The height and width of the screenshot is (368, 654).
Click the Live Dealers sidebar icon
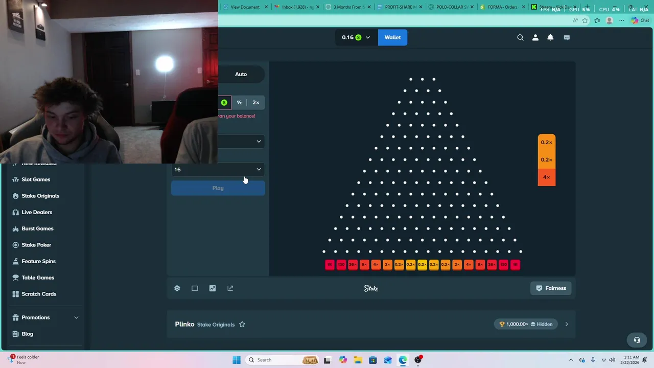coord(15,212)
